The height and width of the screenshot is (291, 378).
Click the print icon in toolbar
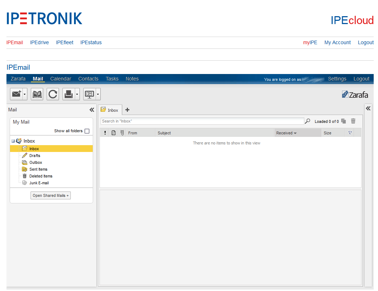tap(68, 94)
